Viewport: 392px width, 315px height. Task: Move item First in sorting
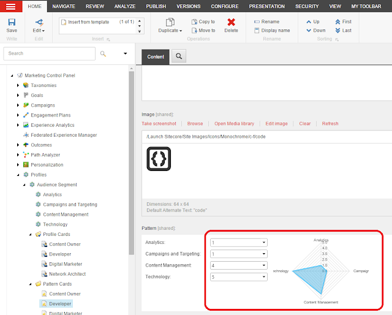[343, 22]
